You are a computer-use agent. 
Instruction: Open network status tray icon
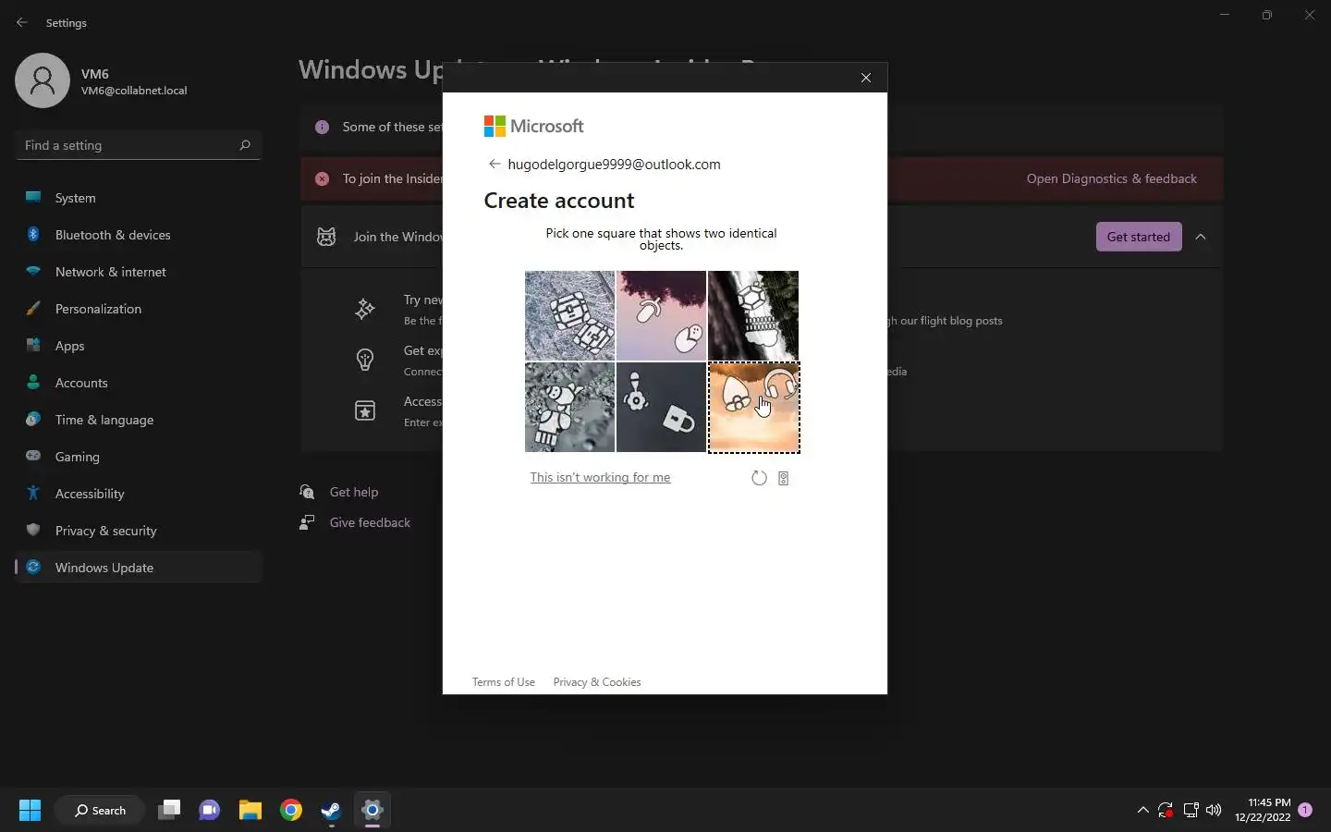[1191, 811]
